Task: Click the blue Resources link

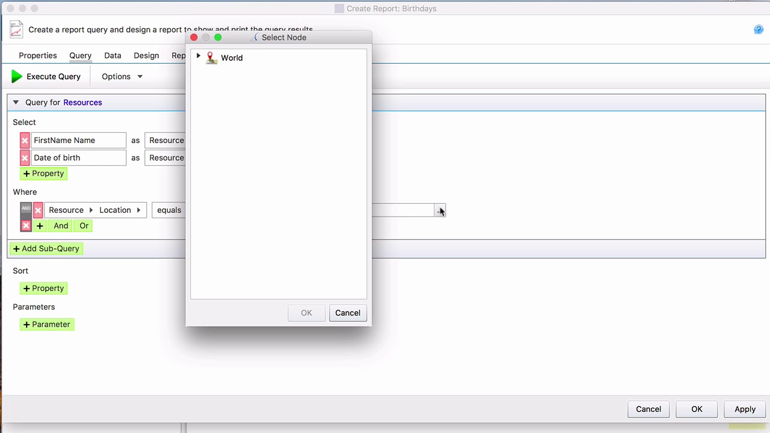Action: pos(82,102)
